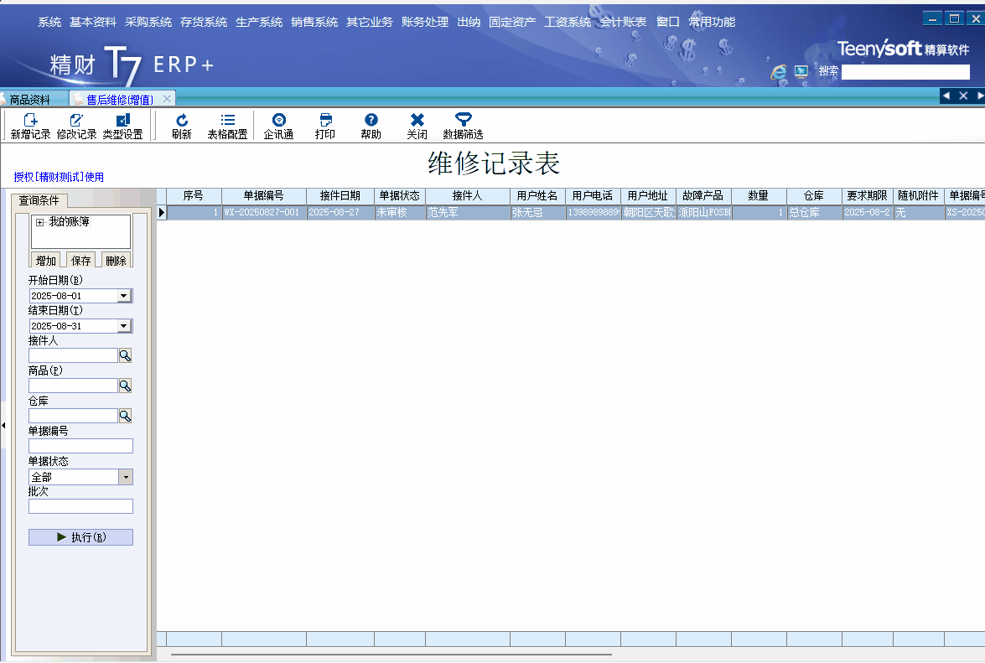Open the 单据状态 dropdown showing 全部
The width and height of the screenshot is (985, 663).
(x=126, y=477)
